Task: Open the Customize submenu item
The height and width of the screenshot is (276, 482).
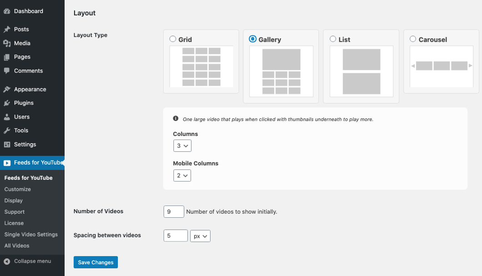Action: point(18,189)
